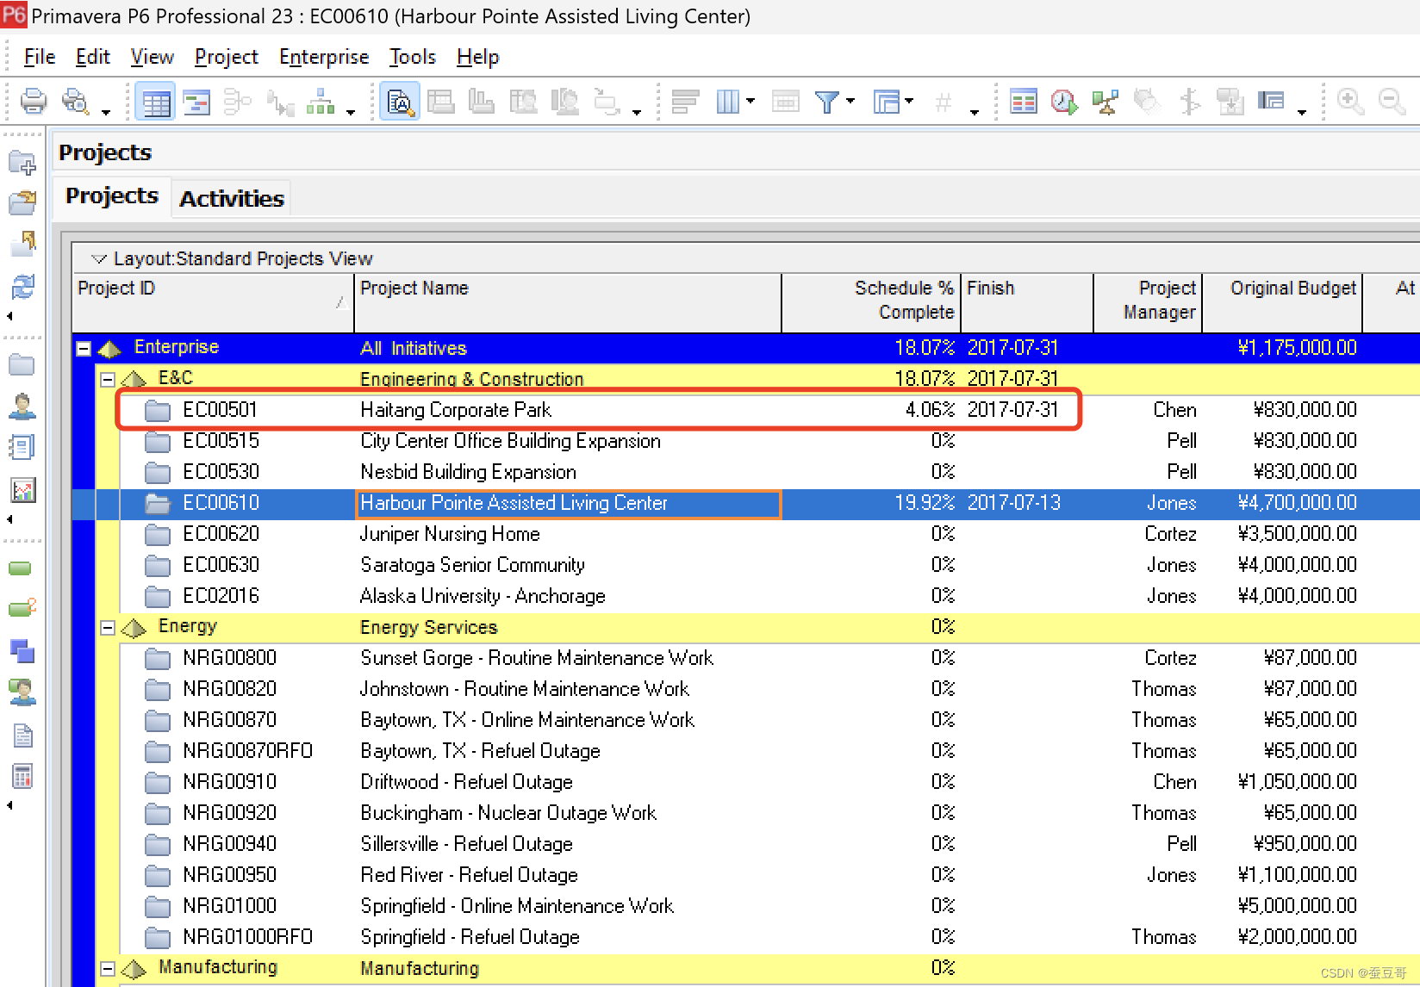Click the calculator sidebar icon

tap(22, 776)
